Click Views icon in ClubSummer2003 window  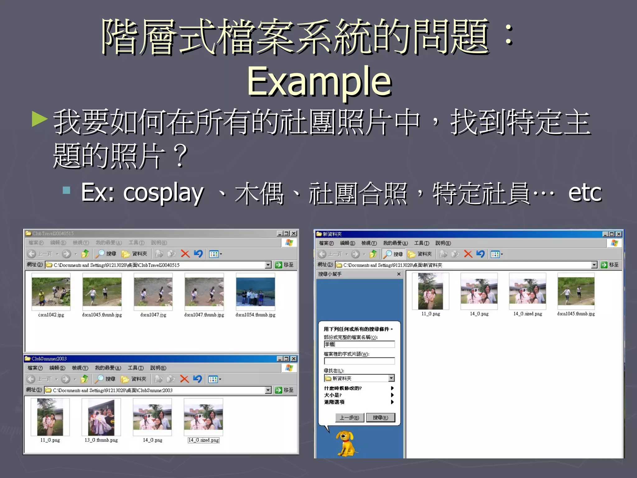point(213,379)
